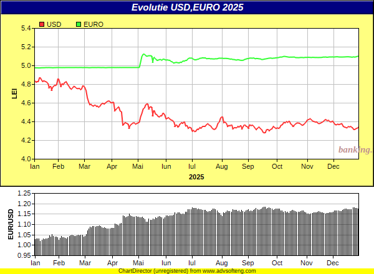Click the 4.4 value on LEI axis

26,121
